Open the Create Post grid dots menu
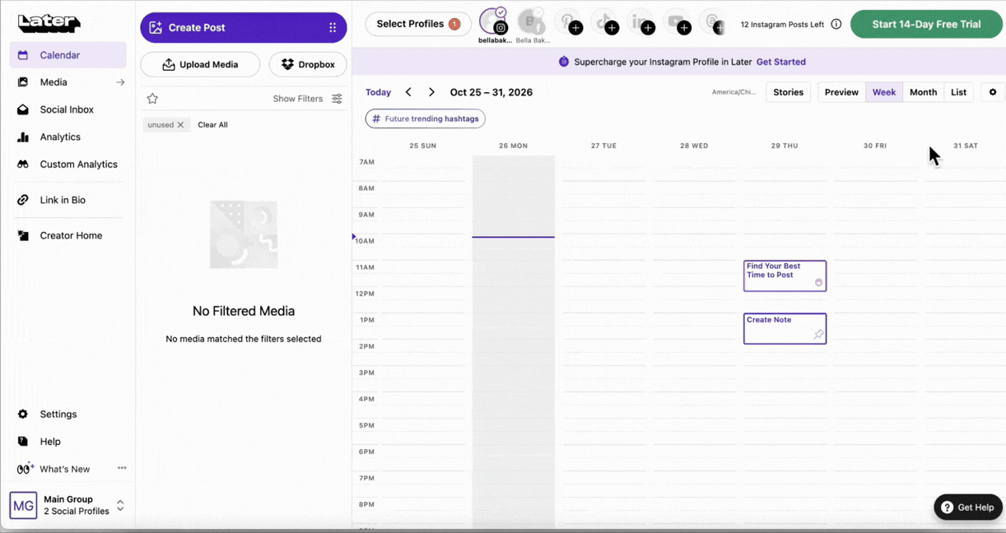This screenshot has height=533, width=1006. coord(333,27)
